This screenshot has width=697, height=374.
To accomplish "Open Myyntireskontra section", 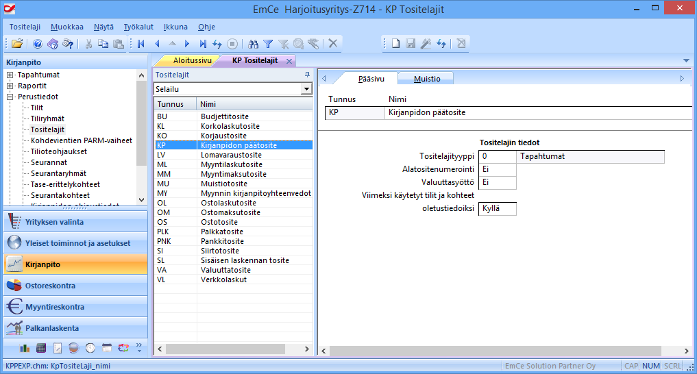I will point(75,307).
